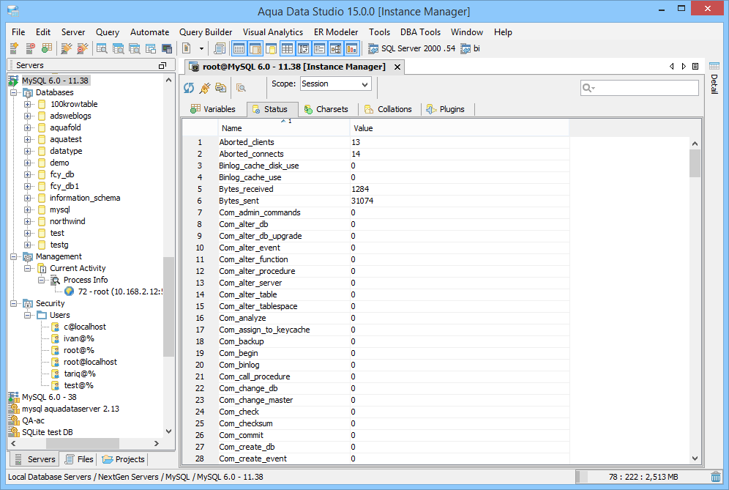
Task: Collapse the Security tree node
Action: 14,304
